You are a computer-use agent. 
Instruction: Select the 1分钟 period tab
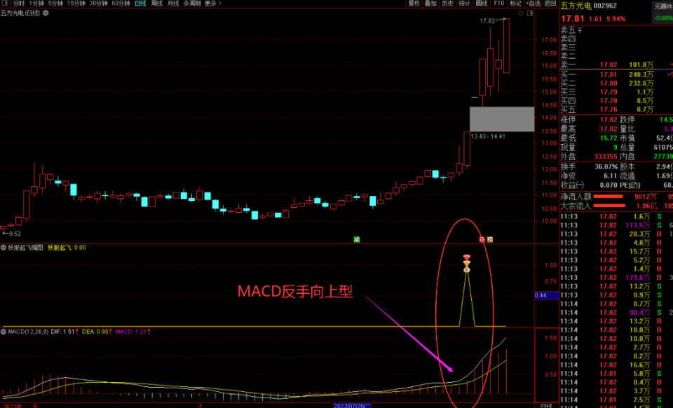(x=36, y=3)
